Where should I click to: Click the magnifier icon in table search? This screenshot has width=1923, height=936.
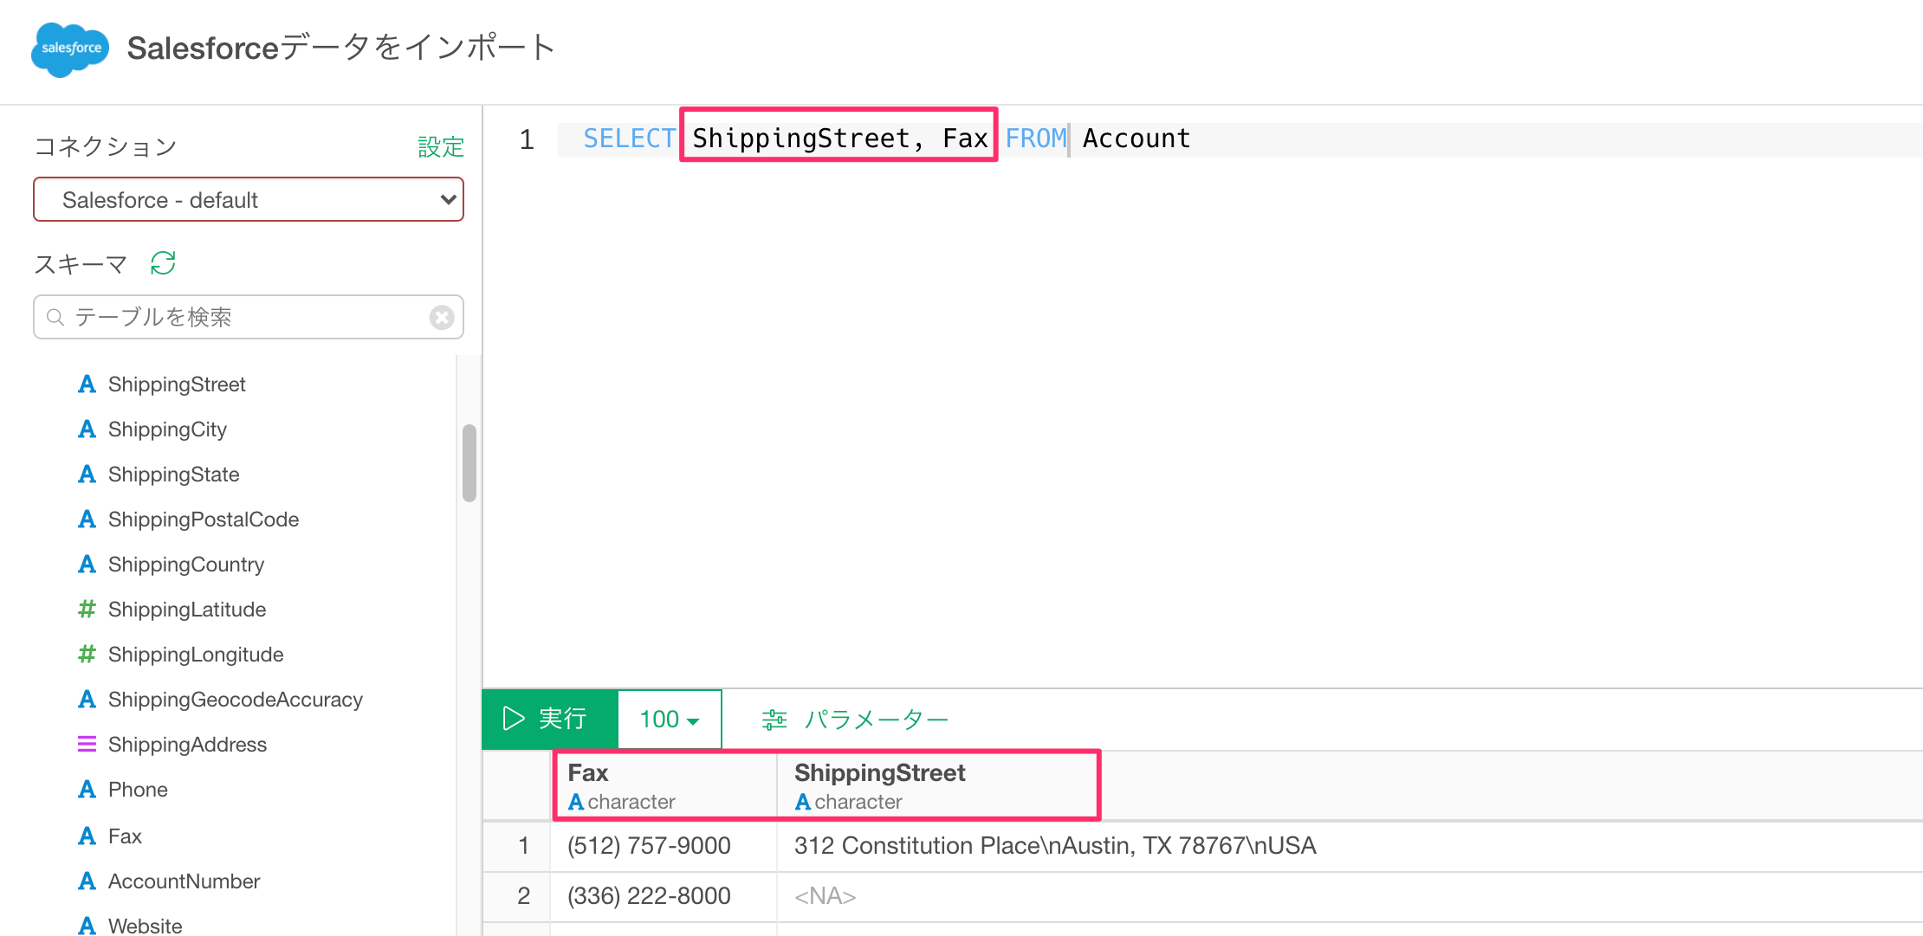coord(55,318)
